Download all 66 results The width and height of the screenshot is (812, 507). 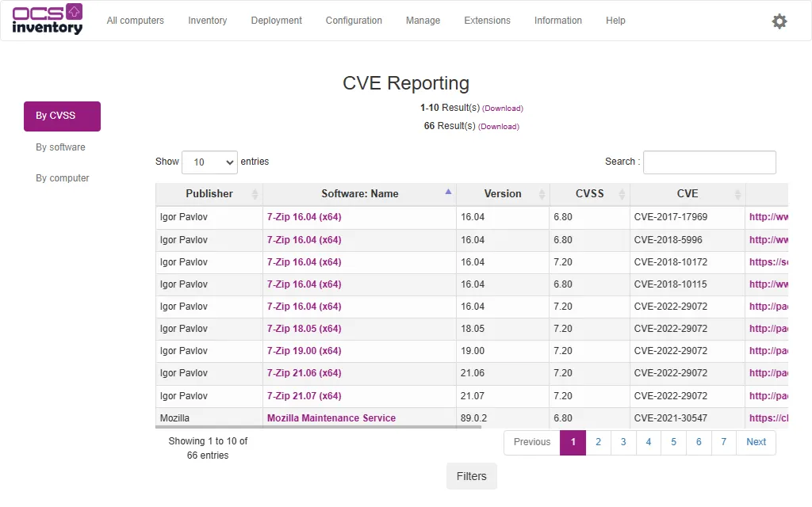click(498, 126)
